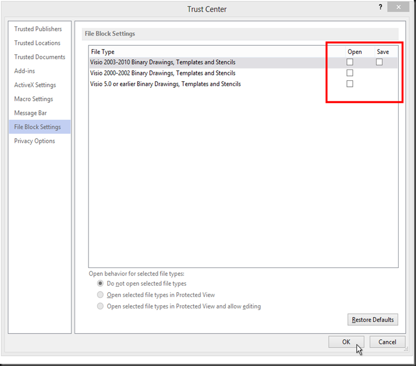Check Open box for Visio 2000-2002 files

[x=350, y=73]
